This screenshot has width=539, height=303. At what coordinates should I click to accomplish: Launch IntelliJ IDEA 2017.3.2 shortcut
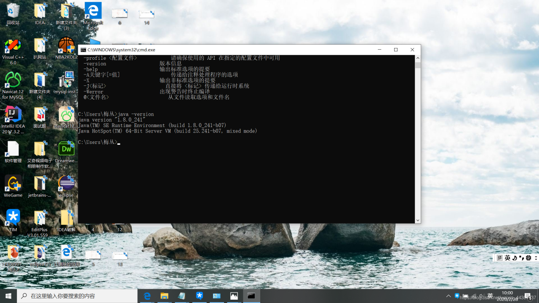coord(13,120)
